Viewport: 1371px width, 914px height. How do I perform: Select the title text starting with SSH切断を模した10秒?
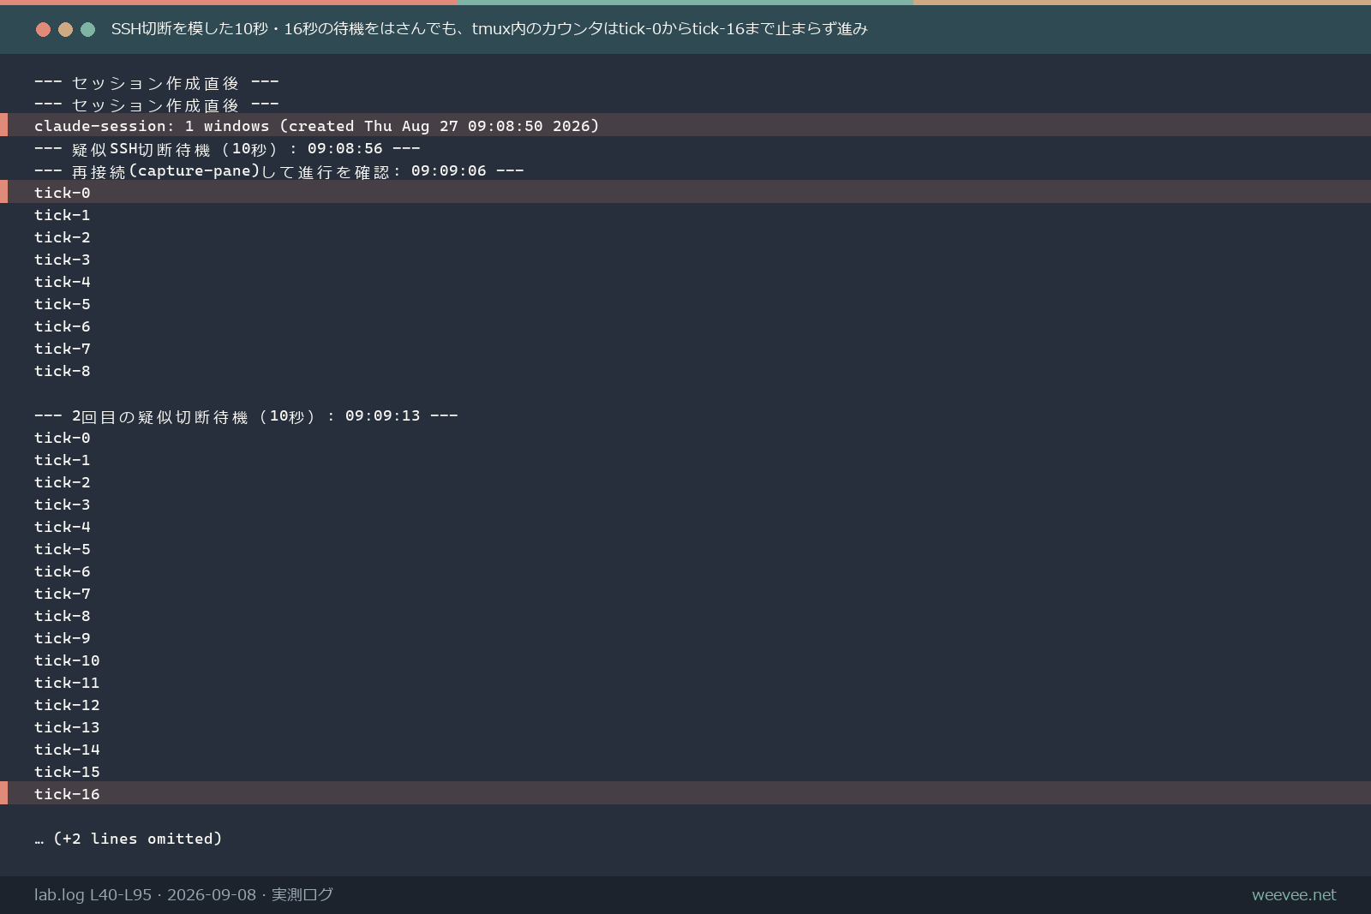click(489, 29)
